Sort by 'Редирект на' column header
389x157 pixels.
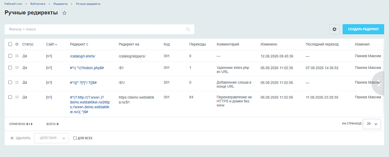(x=129, y=44)
